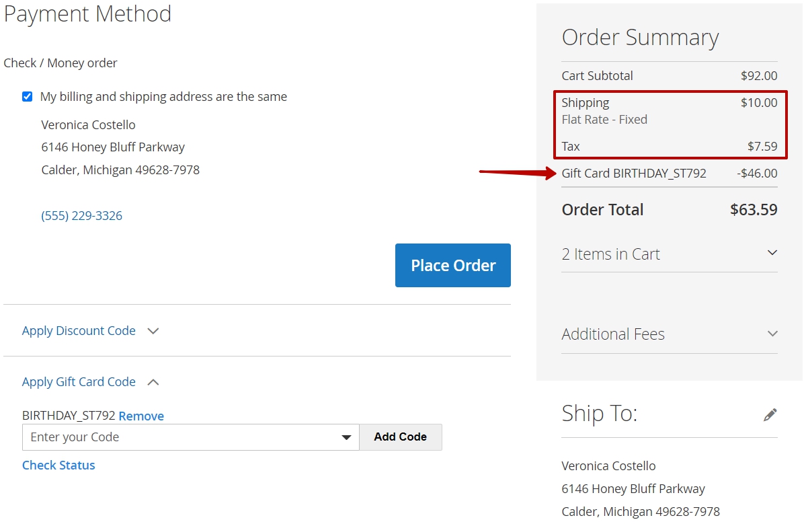Collapse the Apply Gift Card Code section
Image resolution: width=806 pixels, height=524 pixels.
(x=79, y=381)
